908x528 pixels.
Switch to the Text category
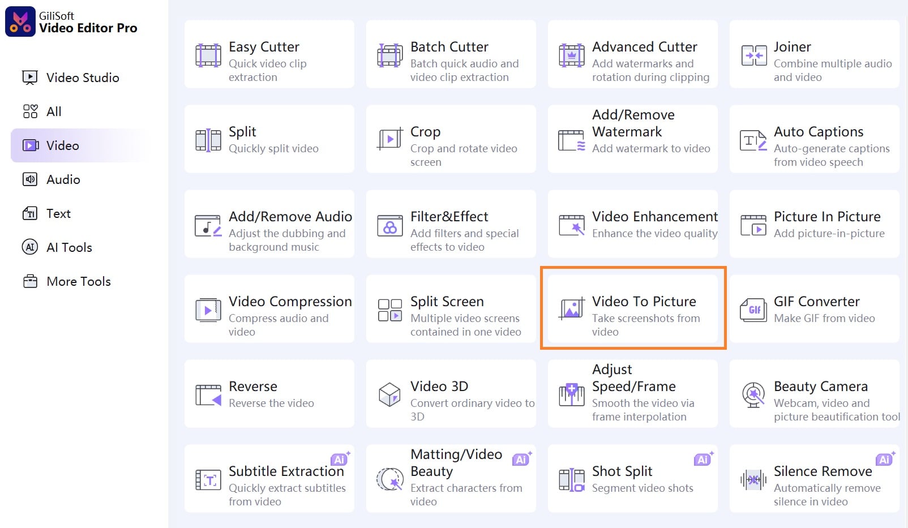[x=46, y=213]
